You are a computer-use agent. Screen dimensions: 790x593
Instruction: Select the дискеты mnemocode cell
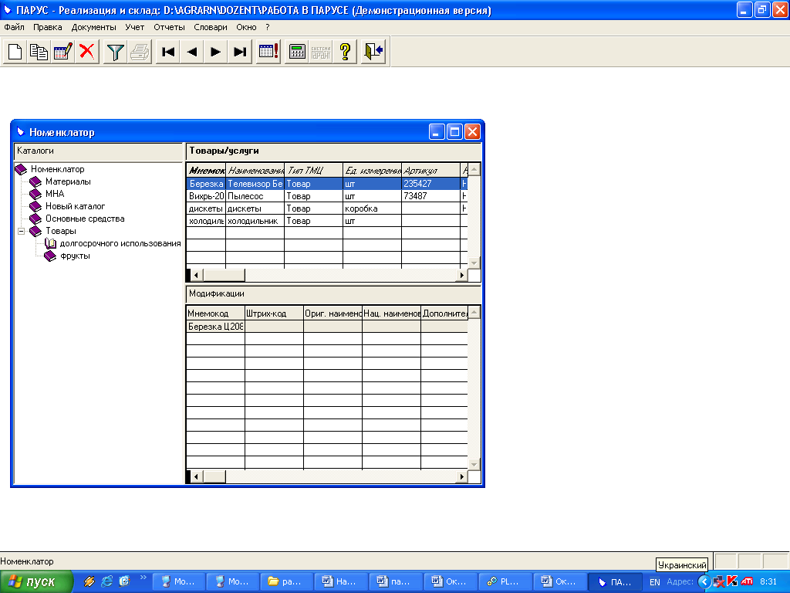click(x=206, y=208)
